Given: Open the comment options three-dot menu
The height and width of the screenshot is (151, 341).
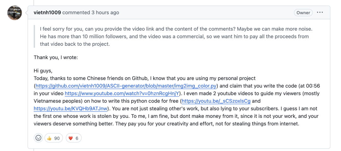Looking at the screenshot, I should (x=320, y=13).
